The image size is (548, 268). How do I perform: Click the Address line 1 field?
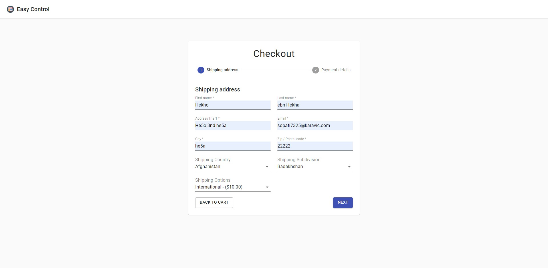click(x=233, y=126)
